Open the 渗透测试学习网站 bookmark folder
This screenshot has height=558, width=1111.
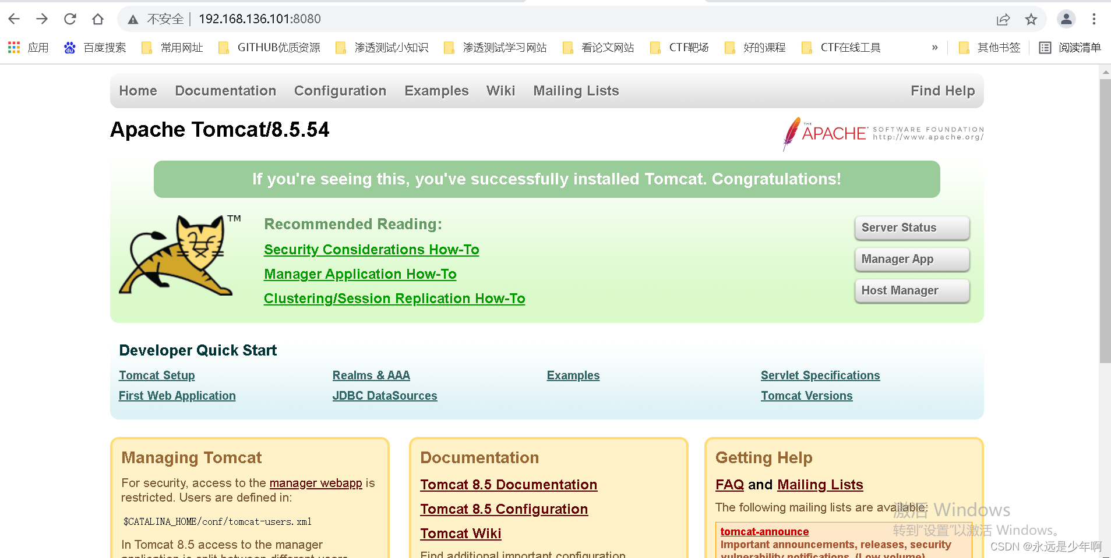coord(495,48)
